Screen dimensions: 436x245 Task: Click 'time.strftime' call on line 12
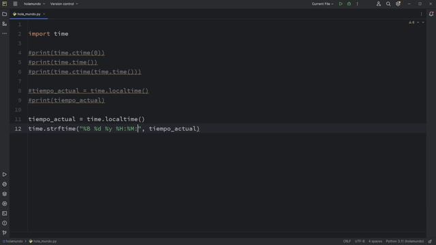click(x=52, y=129)
